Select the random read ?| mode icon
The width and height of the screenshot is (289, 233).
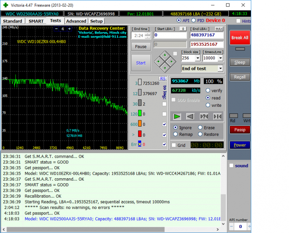203,116
